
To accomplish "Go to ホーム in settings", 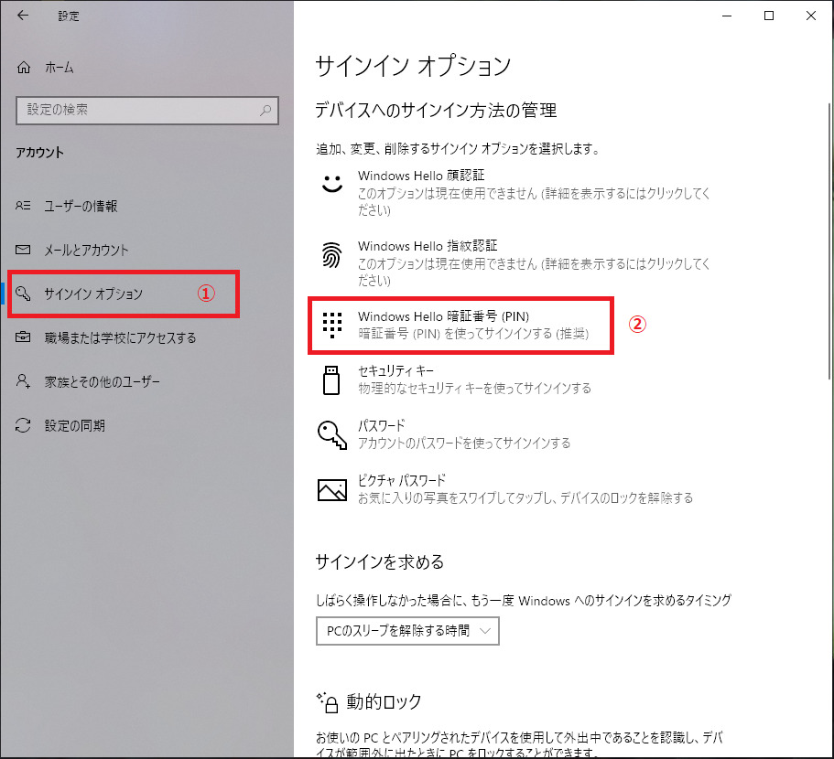I will click(59, 68).
